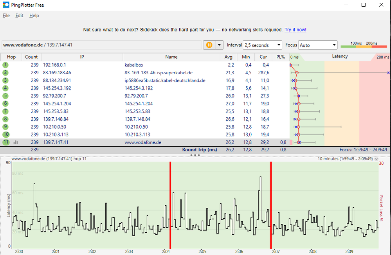
Task: Click the green hop 1 circle icon
Action: tap(5, 65)
